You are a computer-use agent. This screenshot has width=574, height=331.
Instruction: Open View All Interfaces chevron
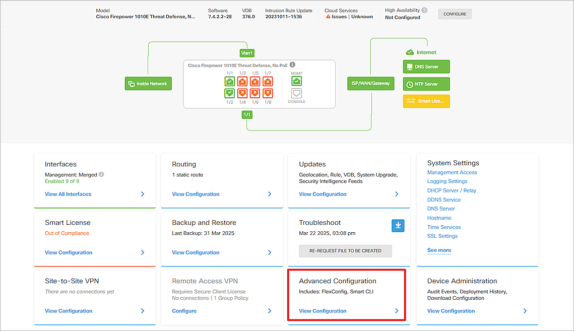[x=142, y=193]
